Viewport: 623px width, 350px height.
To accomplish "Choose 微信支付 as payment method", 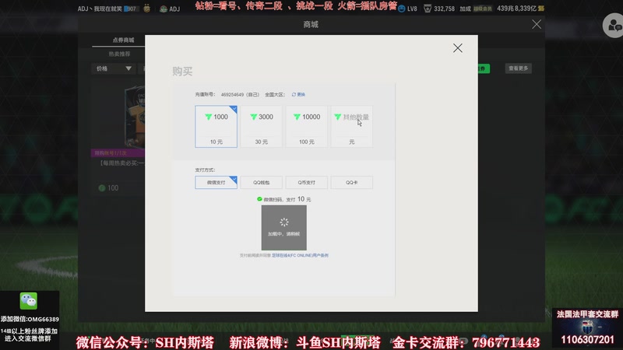I will tap(216, 183).
